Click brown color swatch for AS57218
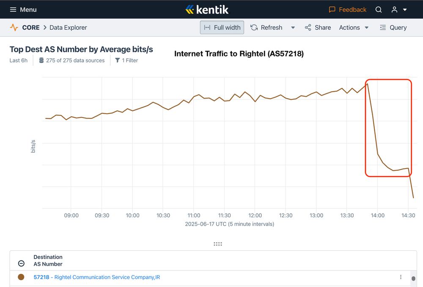 (21, 277)
